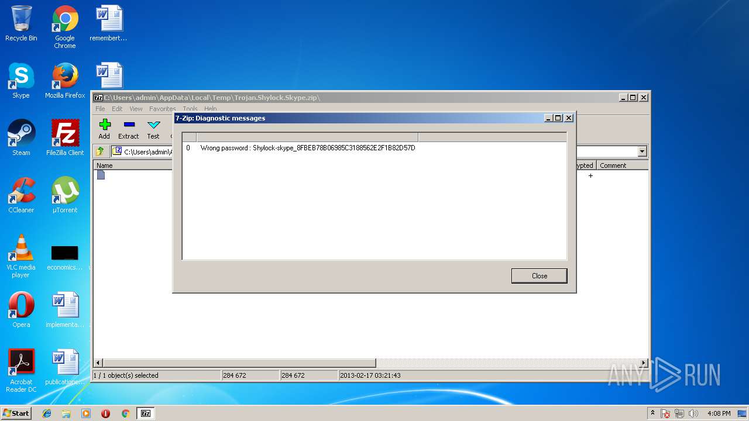Open the File menu in 7-Zip
This screenshot has height=421, width=749.
(100, 109)
